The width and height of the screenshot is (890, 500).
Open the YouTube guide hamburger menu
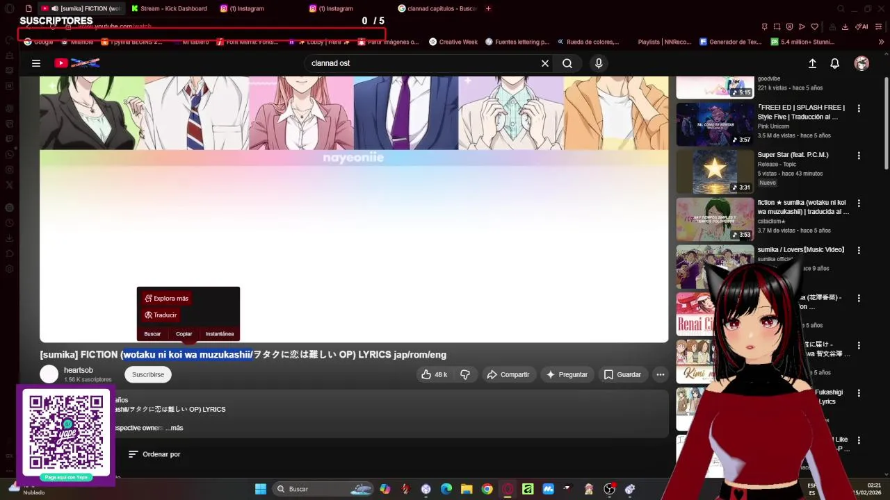point(36,63)
